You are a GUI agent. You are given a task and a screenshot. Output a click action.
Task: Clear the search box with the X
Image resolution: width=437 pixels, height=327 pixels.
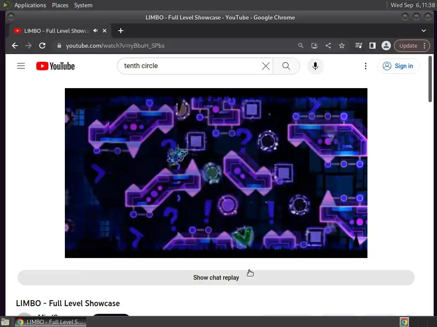(x=266, y=66)
